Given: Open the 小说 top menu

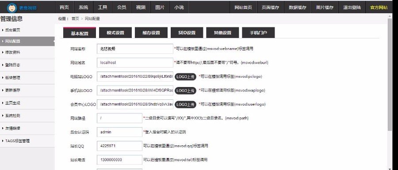Looking at the screenshot, I should click(179, 8).
